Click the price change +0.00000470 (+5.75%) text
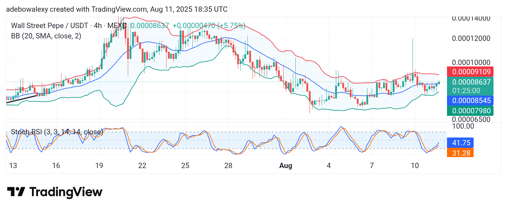 (x=209, y=26)
